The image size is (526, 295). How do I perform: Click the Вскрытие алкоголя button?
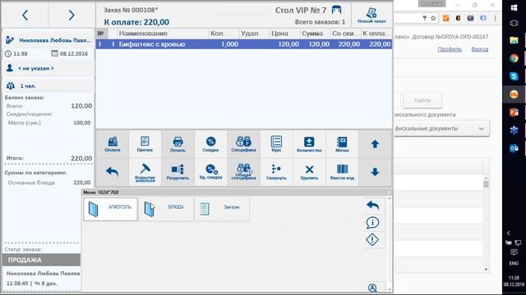click(145, 172)
